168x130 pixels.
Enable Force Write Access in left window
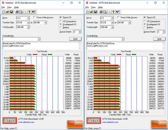34,17
